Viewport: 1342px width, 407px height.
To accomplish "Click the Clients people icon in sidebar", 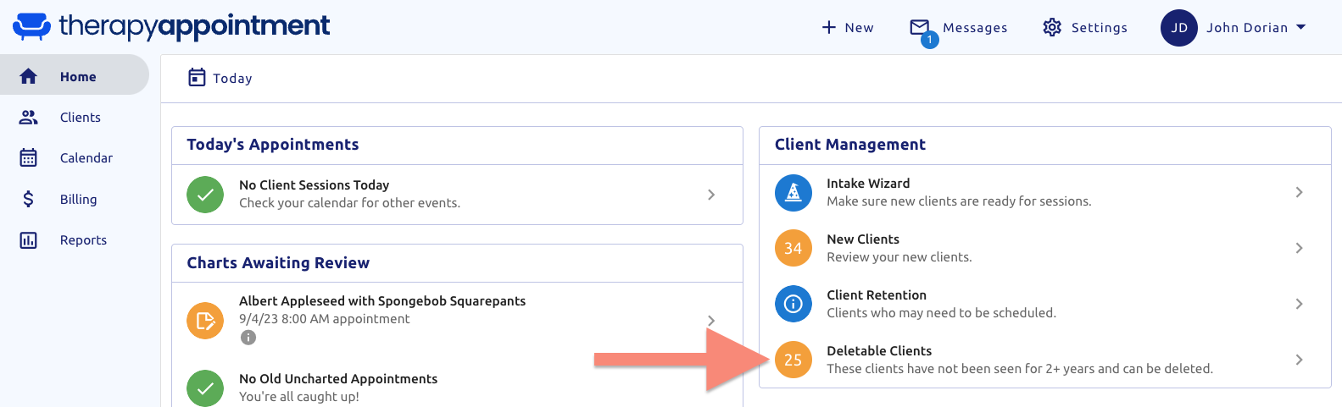I will [x=28, y=117].
